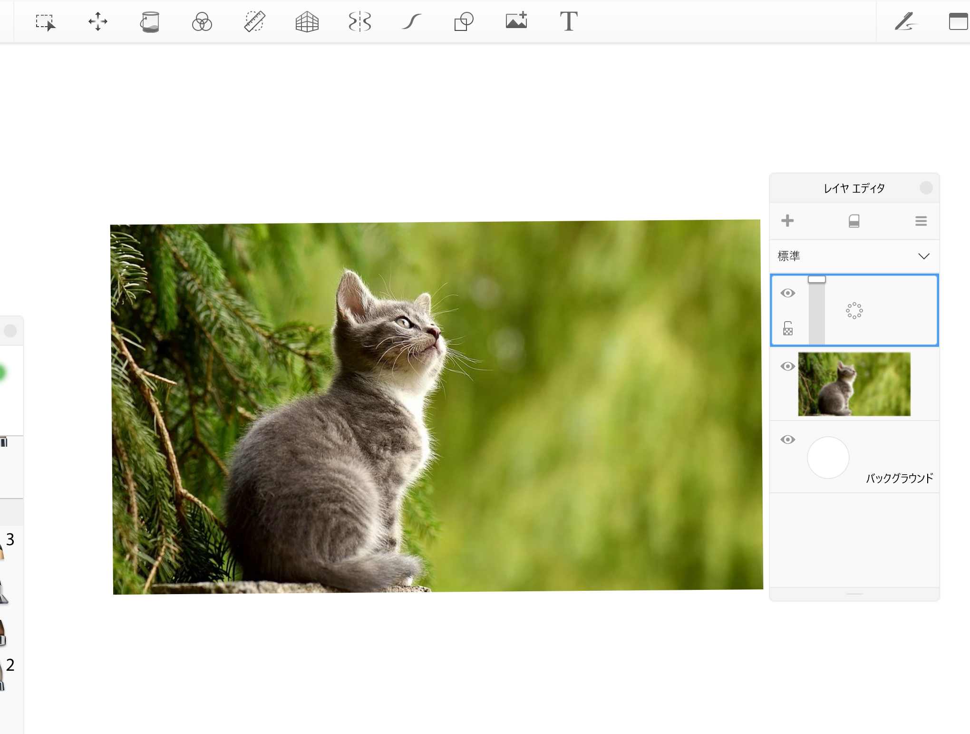Select the Selection tool in the toolbar
This screenshot has width=970, height=734.
46,22
